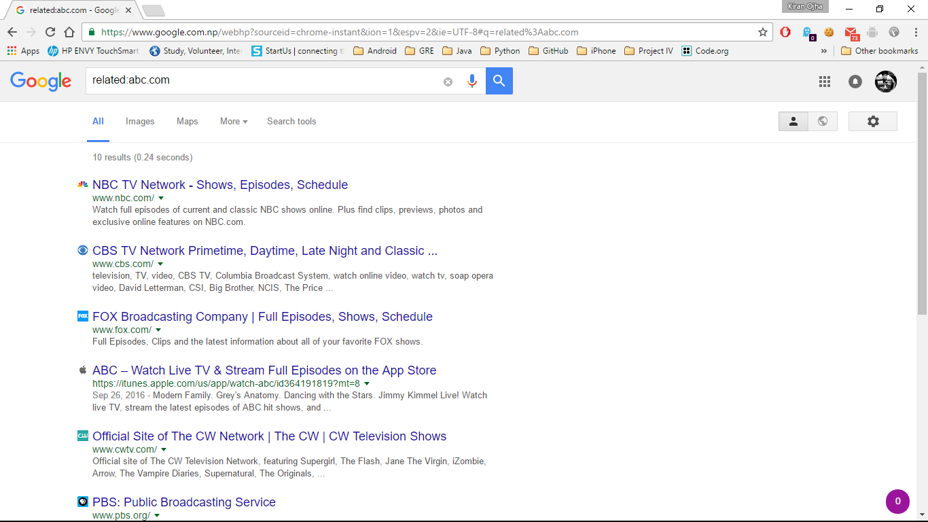
Task: Switch to the Maps tab
Action: coord(187,122)
